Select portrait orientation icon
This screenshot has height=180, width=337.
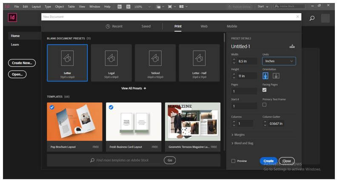(x=266, y=76)
